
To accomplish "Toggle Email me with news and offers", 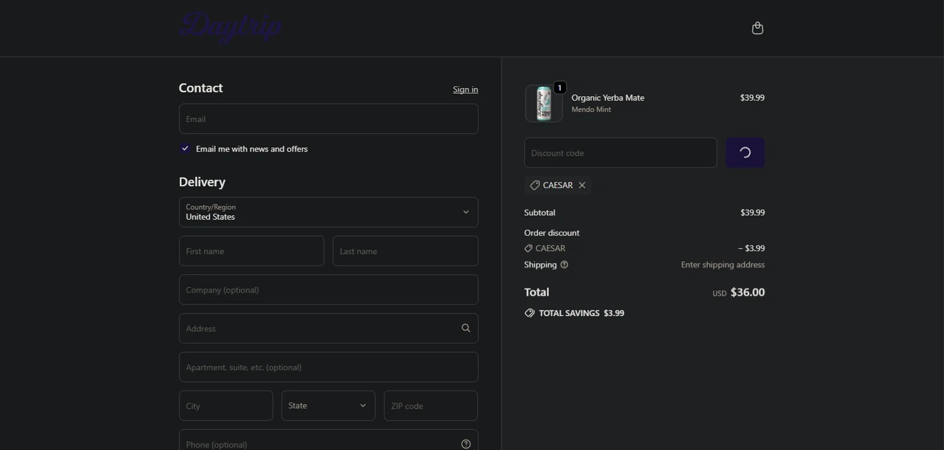I will tap(185, 149).
